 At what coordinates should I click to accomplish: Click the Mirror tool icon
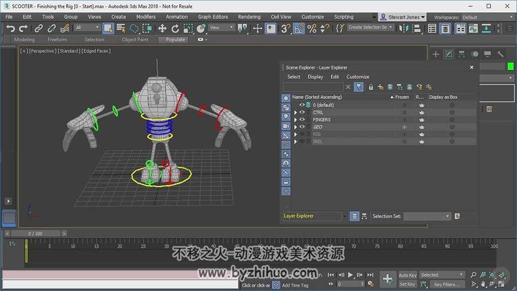point(404,29)
